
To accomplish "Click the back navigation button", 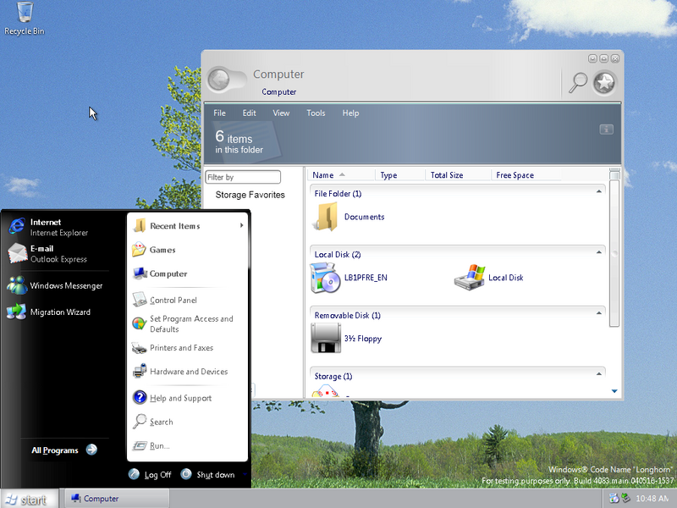I will (219, 80).
